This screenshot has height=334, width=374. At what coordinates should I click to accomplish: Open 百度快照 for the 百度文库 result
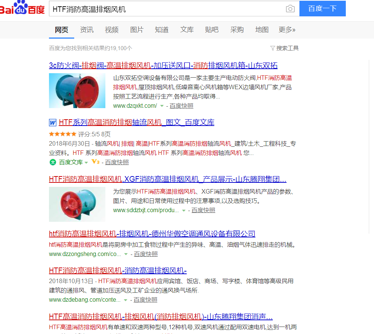117,162
